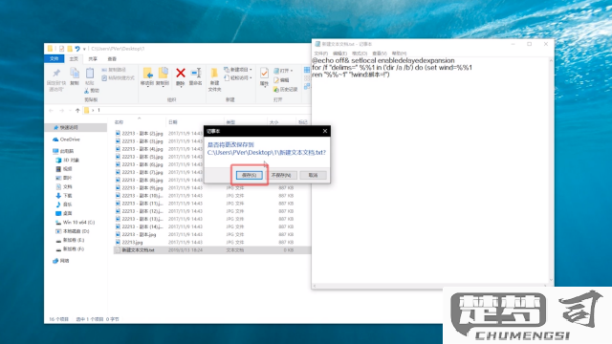612x344 pixels.
Task: Click the Save button in the dialog
Action: (249, 175)
